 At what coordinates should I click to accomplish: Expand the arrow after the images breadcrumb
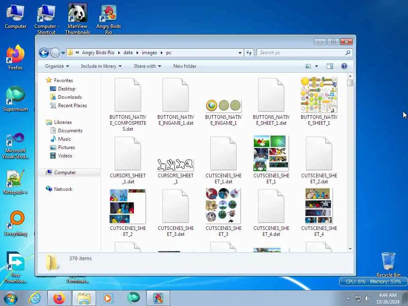[162, 53]
